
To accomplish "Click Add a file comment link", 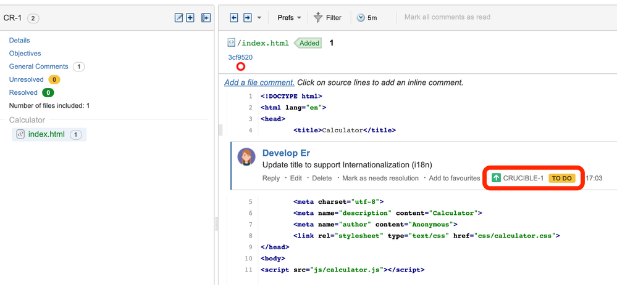I will (259, 82).
